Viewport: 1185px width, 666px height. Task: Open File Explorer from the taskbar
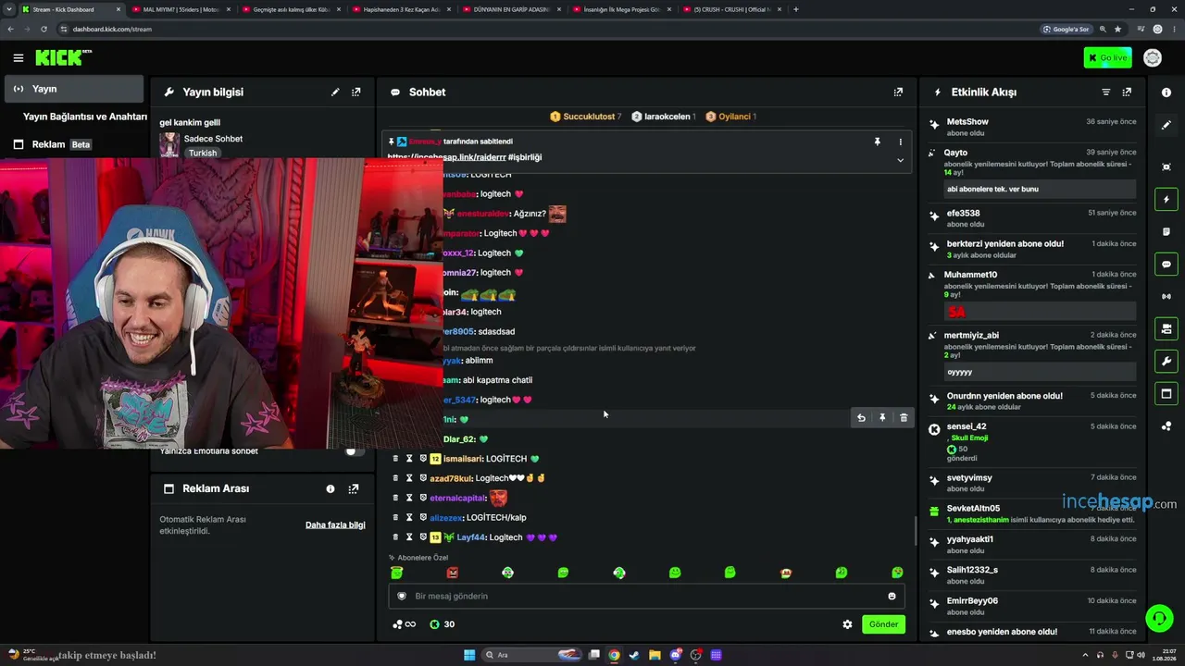655,655
